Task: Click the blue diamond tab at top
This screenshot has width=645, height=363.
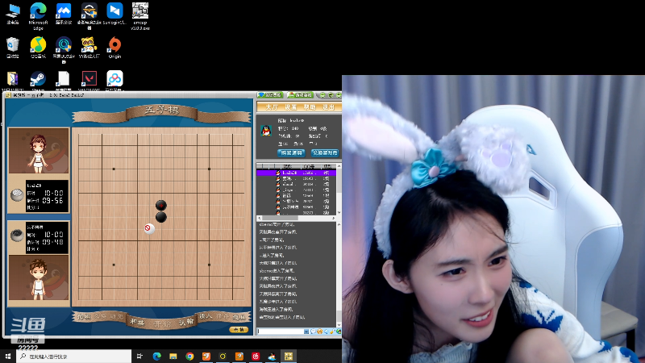Action: [270, 95]
